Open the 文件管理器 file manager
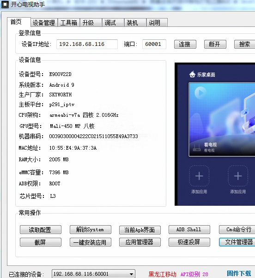Viewport: 255px width, 278px height. tap(237, 242)
